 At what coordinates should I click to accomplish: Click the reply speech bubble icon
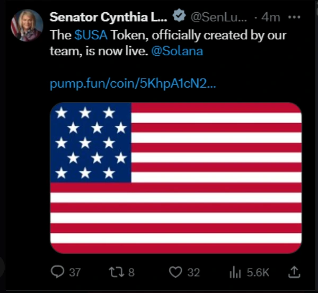click(x=58, y=272)
